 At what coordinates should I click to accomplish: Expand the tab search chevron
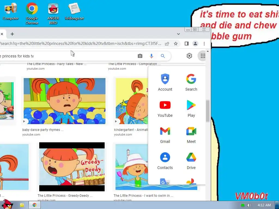178,34
